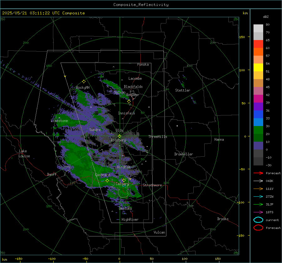Screen dimensions: 282x263
Task: Pick the cyan 27ZW arrow symbol
Action: [258, 196]
